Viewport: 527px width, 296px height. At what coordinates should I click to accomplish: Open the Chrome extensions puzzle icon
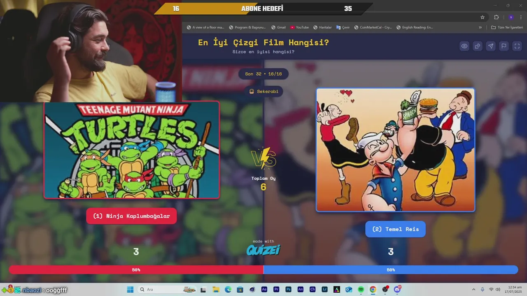point(496,17)
